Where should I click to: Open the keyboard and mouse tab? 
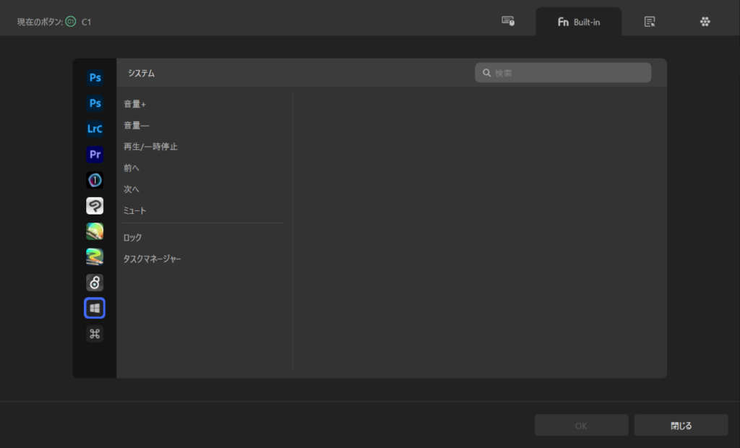pyautogui.click(x=508, y=22)
